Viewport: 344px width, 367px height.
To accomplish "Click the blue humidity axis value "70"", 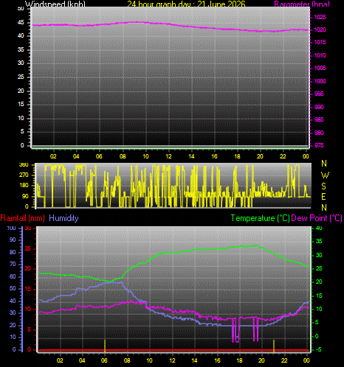I will pyautogui.click(x=13, y=265).
